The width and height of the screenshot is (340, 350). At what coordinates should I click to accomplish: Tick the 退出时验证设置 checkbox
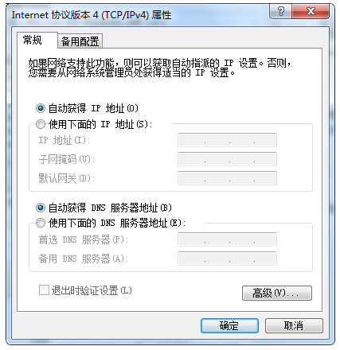[44, 290]
